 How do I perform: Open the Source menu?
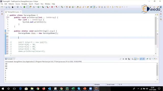coord(18,4)
